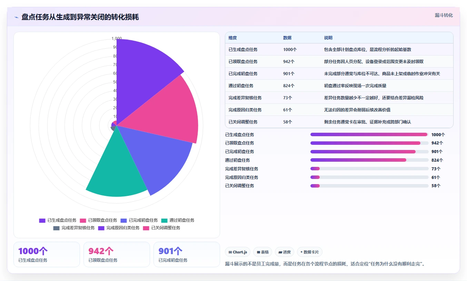Image resolution: width=467 pixels, height=281 pixels.
Task: Open the 901个 已完成初盘任务 stat card
Action: [x=187, y=254]
